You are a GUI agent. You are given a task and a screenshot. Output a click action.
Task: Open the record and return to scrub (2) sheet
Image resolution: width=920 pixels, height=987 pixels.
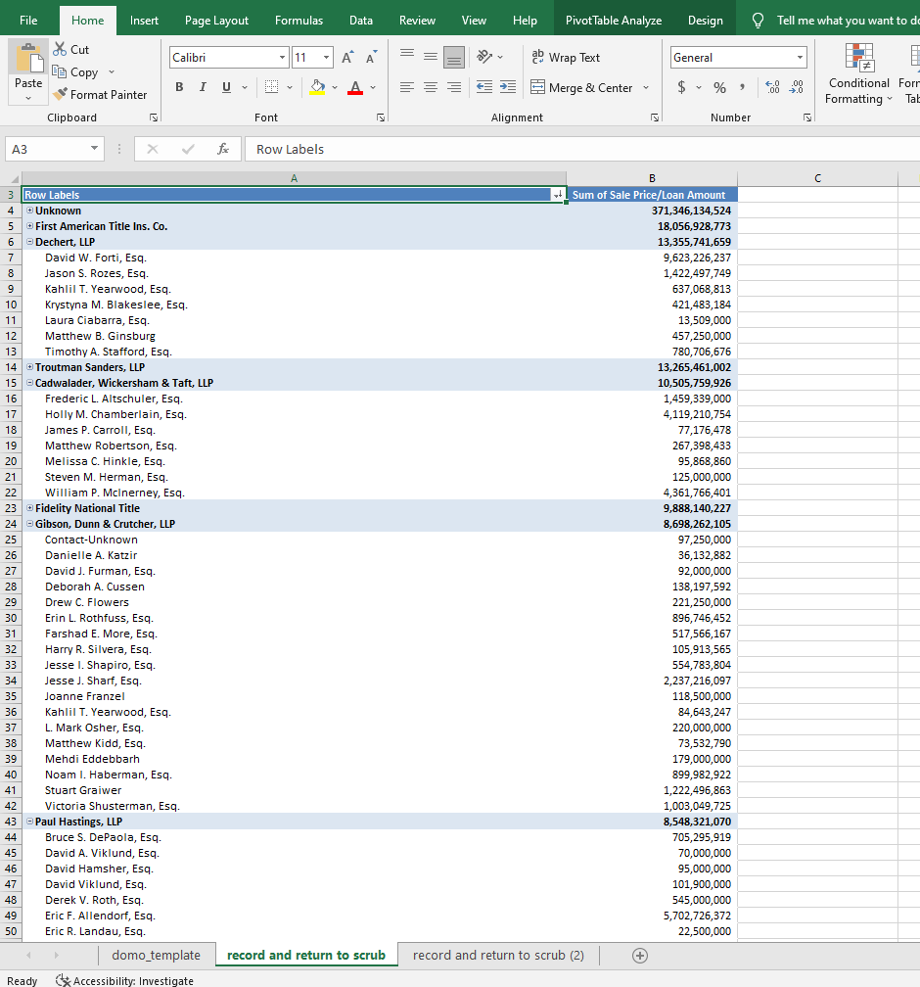[x=498, y=956]
